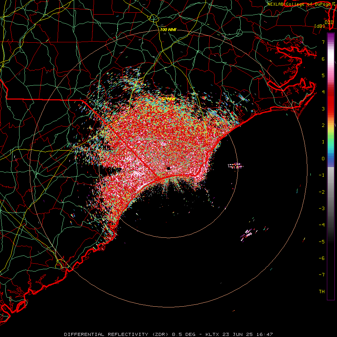
Task: Click the "-7" tick on the dB scale
Action: pyautogui.click(x=322, y=275)
